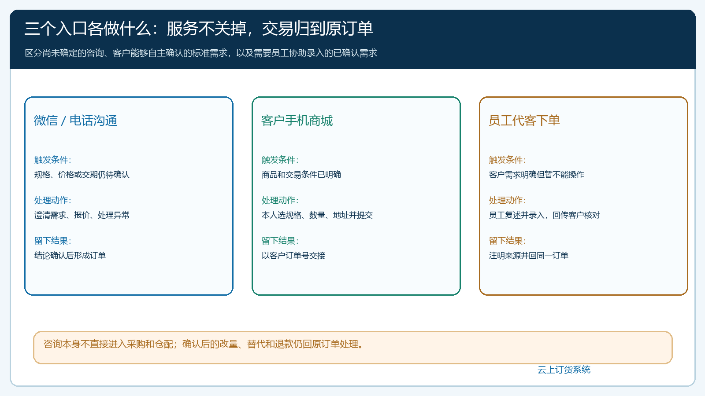
Task: Select 触发条件 label in 员工代客下单 card
Action: pyautogui.click(x=508, y=160)
